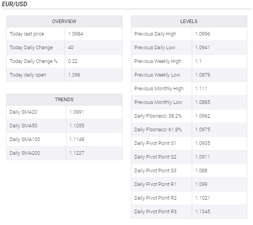
Task: Click the Today Daily Change label
Action: point(31,48)
